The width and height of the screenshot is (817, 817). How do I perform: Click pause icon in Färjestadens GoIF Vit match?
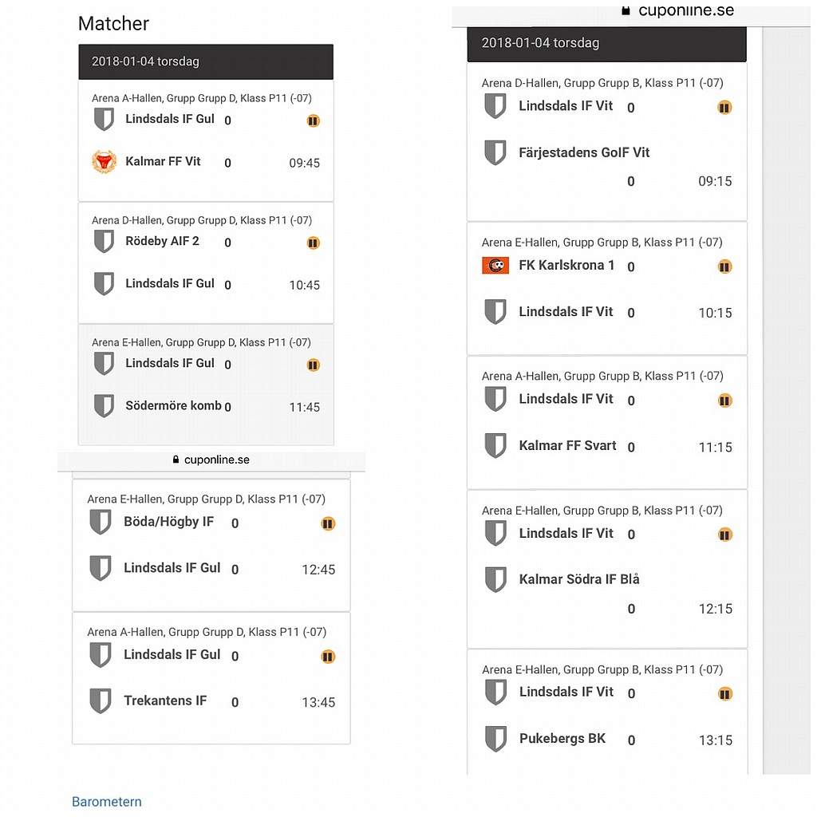click(724, 108)
